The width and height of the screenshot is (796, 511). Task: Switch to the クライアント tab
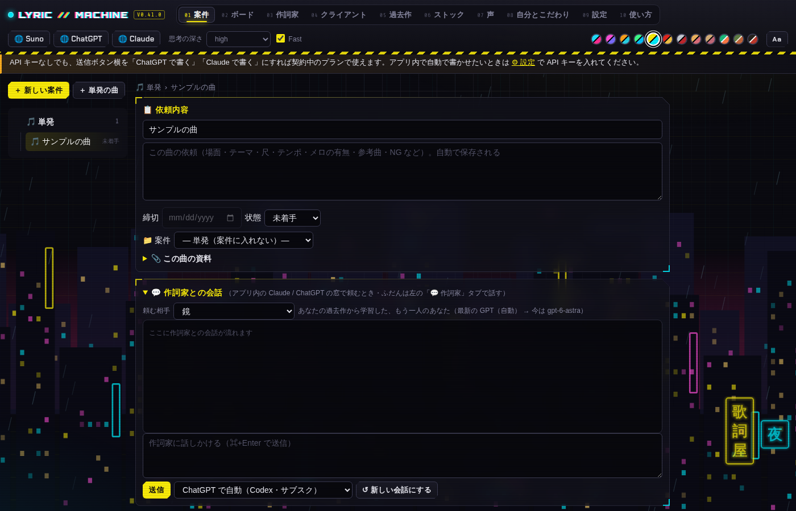tap(339, 15)
